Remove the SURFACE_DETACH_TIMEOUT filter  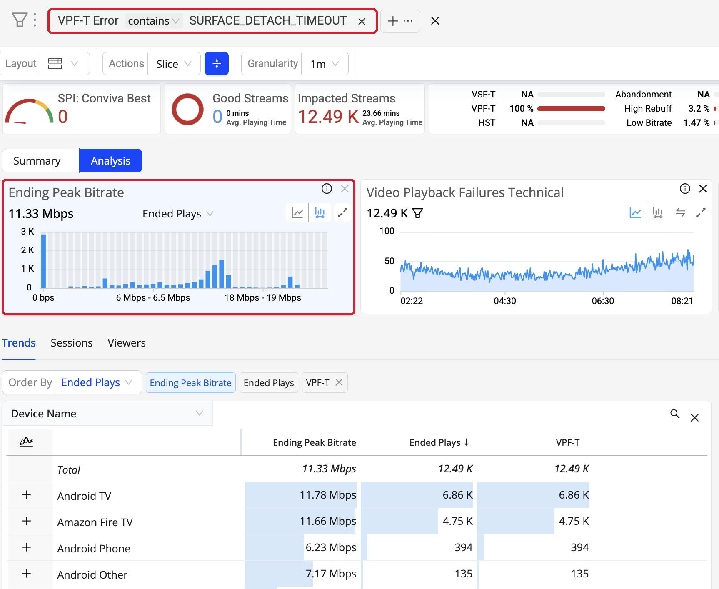tap(362, 21)
